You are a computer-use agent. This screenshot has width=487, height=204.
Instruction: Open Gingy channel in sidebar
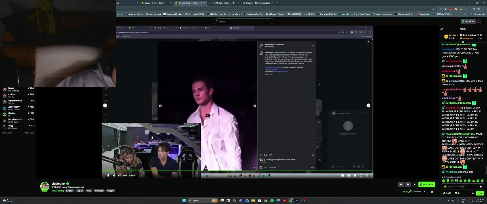(x=18, y=127)
